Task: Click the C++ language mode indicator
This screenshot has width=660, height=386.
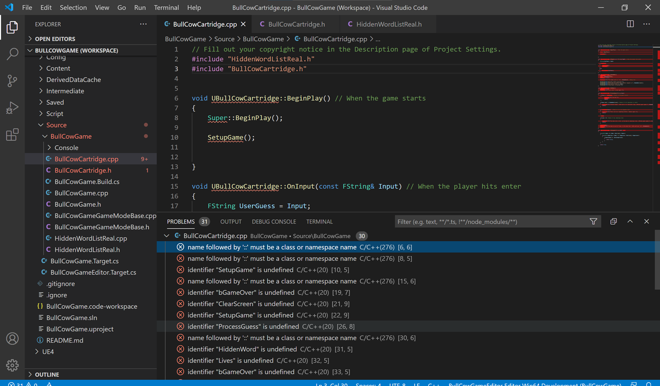Action: pyautogui.click(x=434, y=384)
